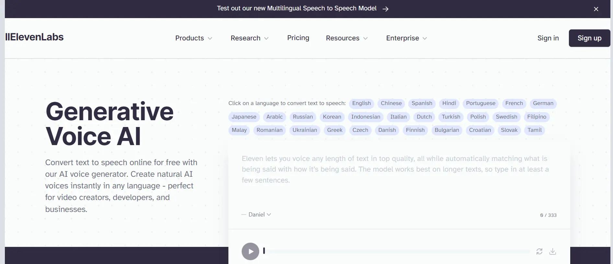The height and width of the screenshot is (264, 613).
Task: Play the generated speech audio
Action: [x=250, y=251]
